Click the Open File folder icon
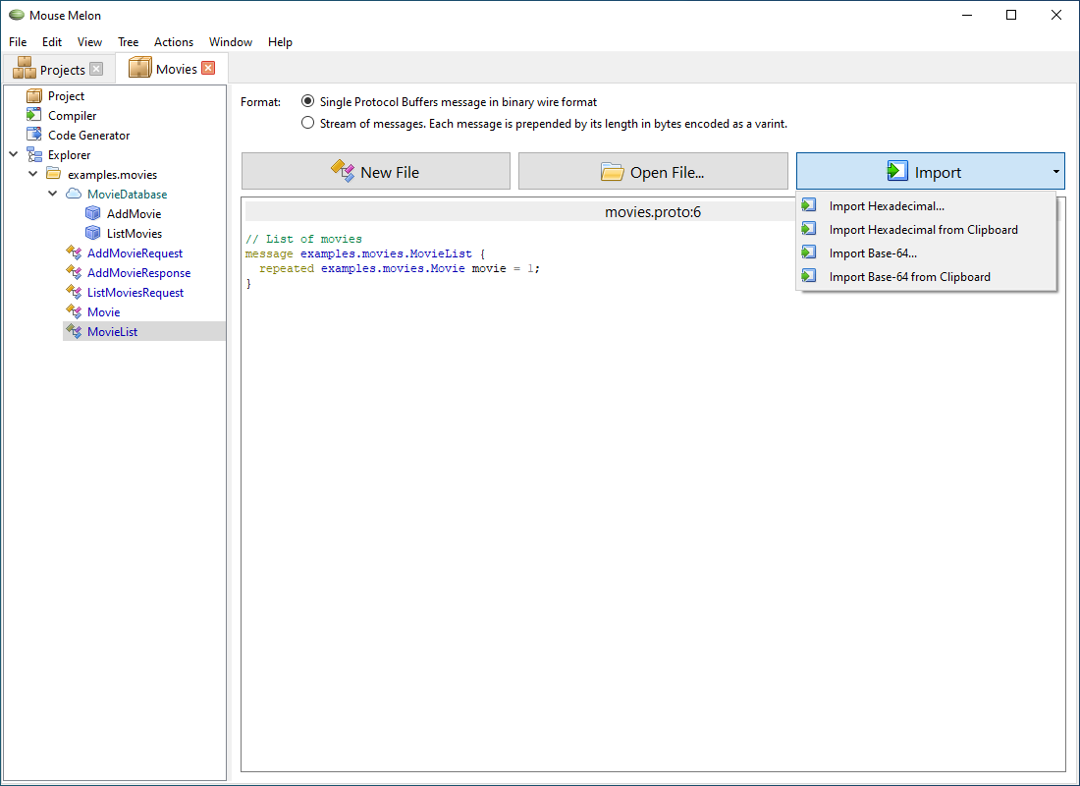This screenshot has height=786, width=1080. click(x=614, y=171)
